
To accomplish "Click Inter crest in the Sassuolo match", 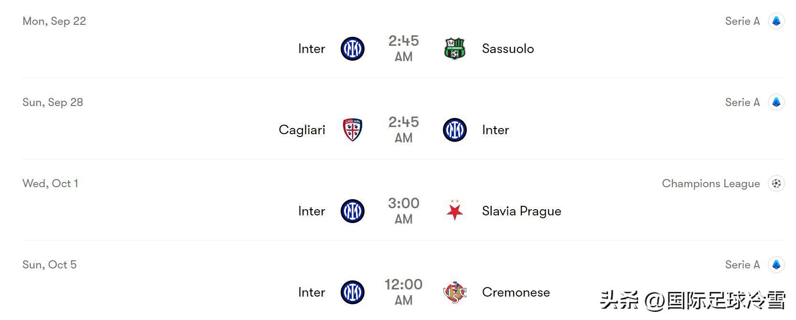I will coord(353,49).
